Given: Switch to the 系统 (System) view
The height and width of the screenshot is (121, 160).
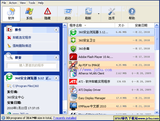Looking at the screenshot, I should coord(29,14).
